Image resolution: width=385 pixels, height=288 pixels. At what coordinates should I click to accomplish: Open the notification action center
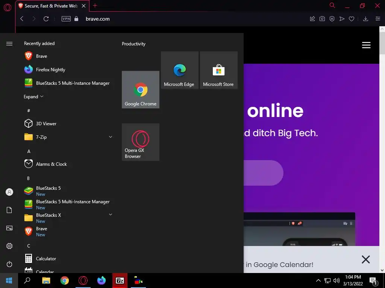pyautogui.click(x=373, y=280)
